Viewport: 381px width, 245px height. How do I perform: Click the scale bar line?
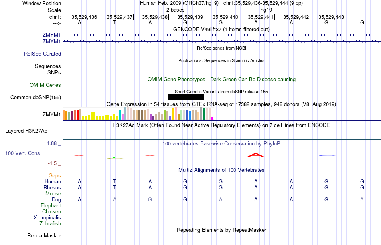click(221, 10)
